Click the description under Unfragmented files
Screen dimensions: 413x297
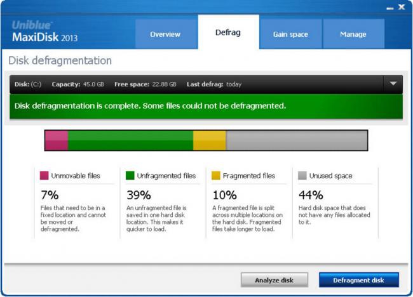(156, 218)
